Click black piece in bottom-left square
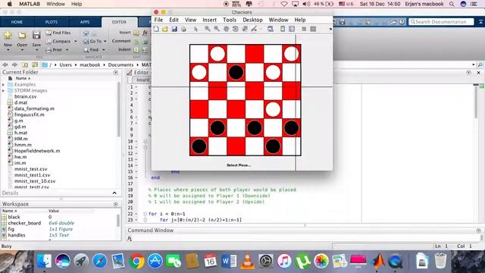Screen dimensions: 485x273 [x=199, y=146]
